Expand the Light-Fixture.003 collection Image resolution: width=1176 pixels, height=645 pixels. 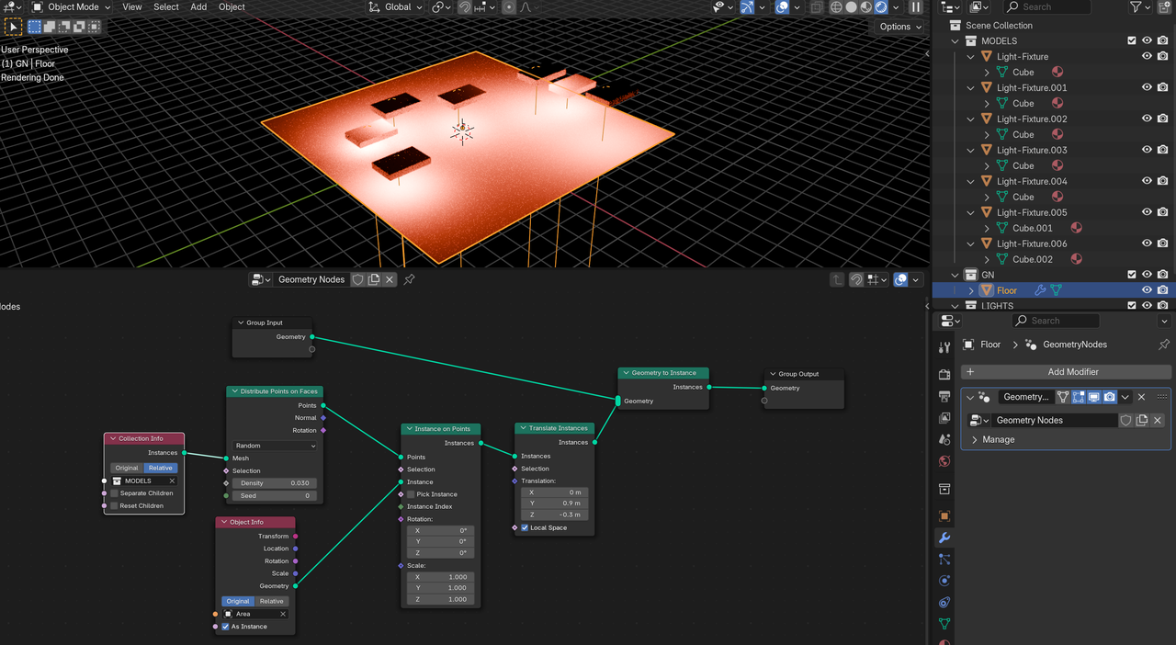click(970, 150)
